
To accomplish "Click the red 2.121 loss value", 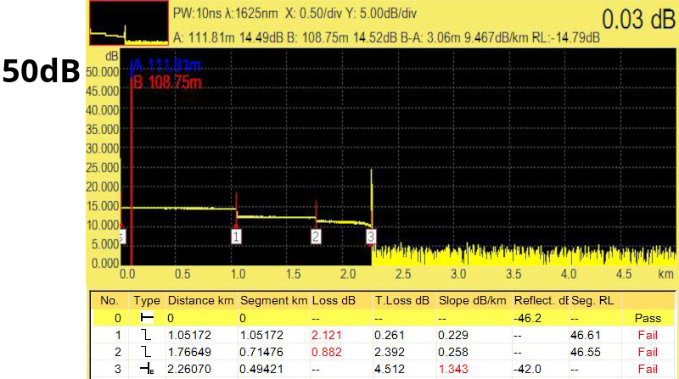I will pos(320,334).
